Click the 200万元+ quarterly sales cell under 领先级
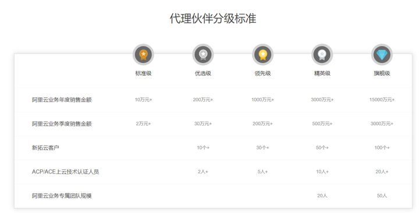Image resolution: width=419 pixels, height=213 pixels. (x=262, y=124)
